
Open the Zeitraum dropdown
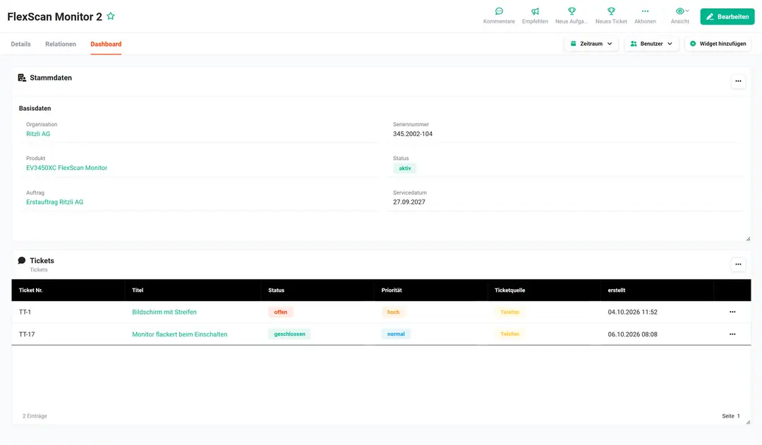tap(591, 44)
